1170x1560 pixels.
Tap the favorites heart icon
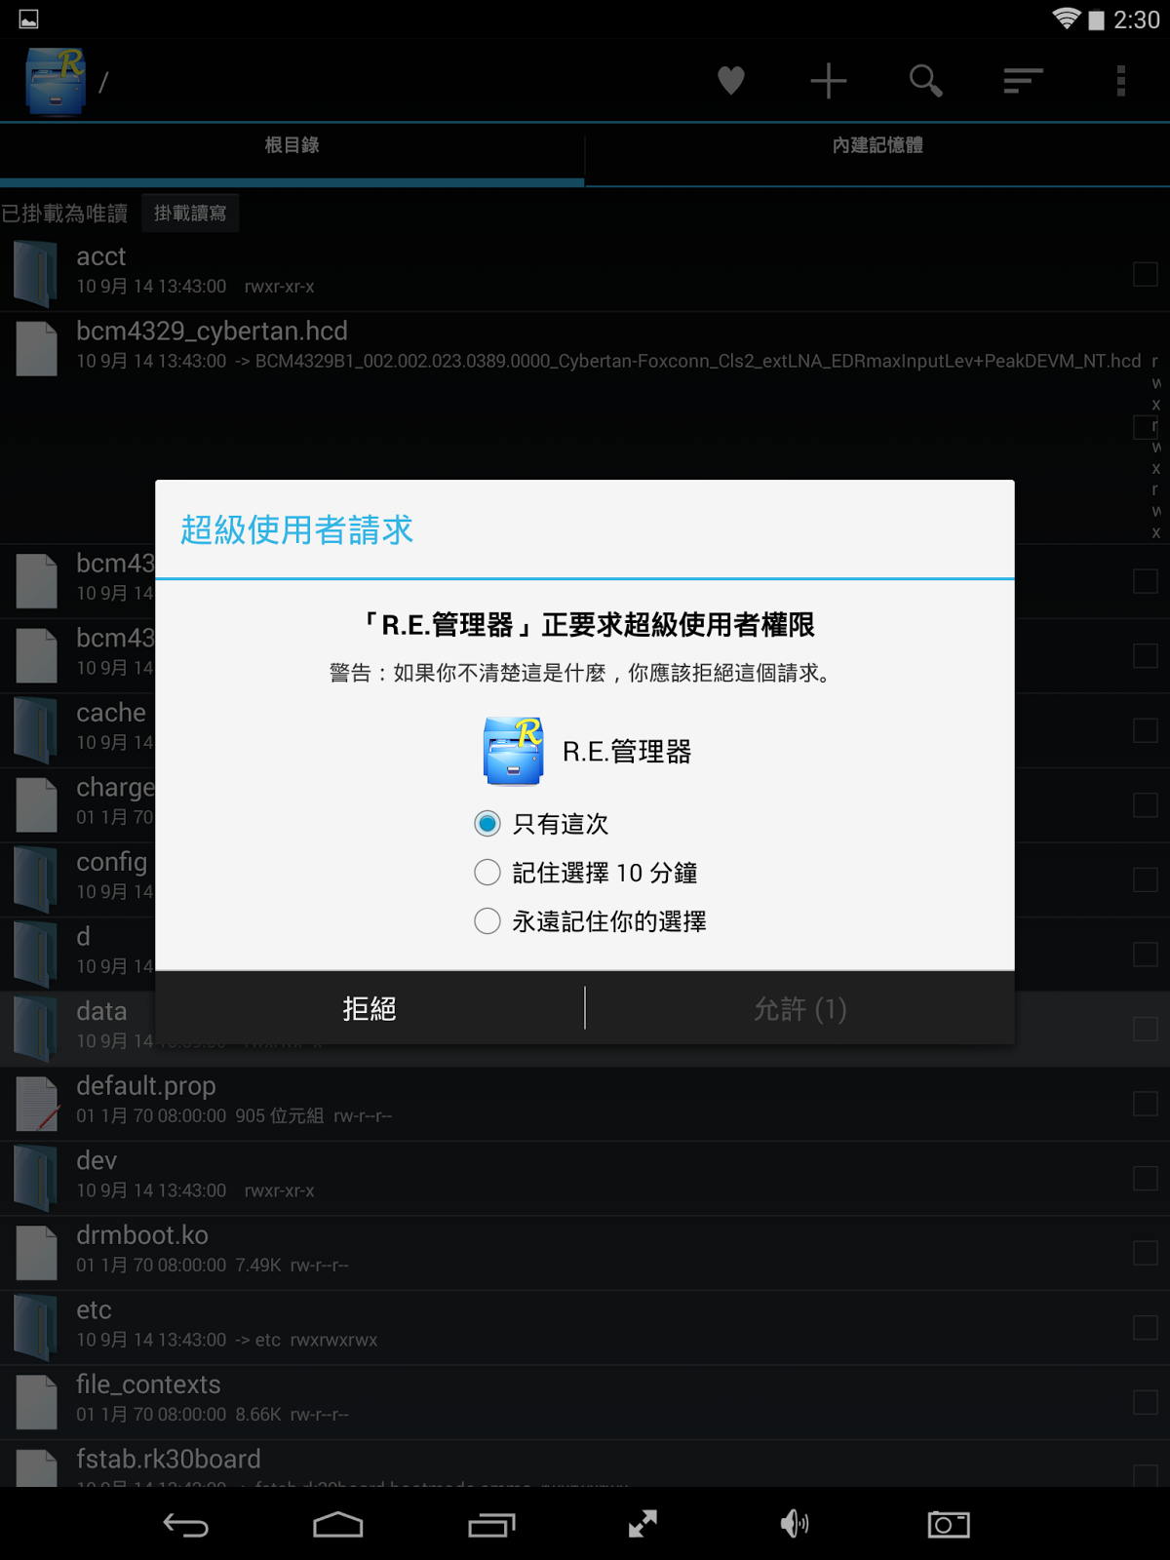pos(731,80)
